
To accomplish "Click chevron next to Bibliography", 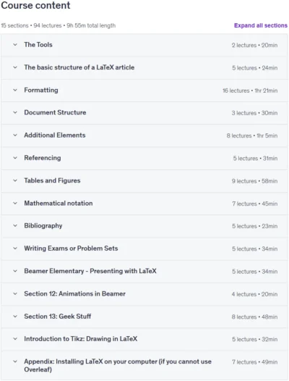I will tap(15, 226).
